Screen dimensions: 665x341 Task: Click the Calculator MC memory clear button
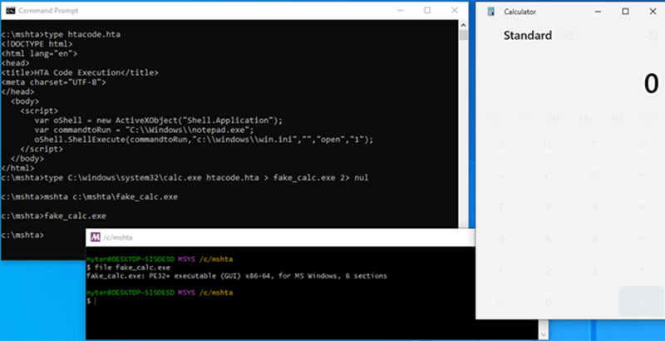pyautogui.click(x=492, y=117)
